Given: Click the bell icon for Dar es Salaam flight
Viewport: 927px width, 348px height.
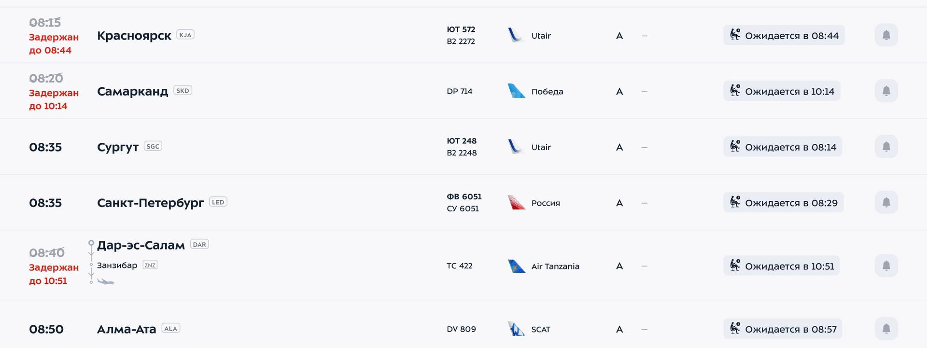Looking at the screenshot, I should click(x=886, y=265).
